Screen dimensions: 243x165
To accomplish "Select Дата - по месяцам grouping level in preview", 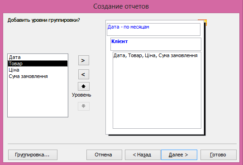I will 153,29.
